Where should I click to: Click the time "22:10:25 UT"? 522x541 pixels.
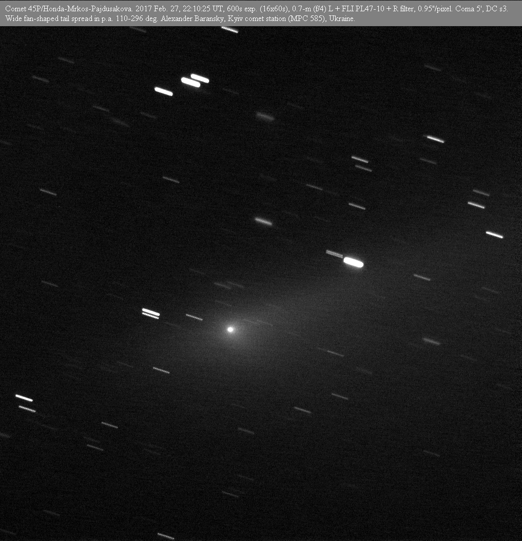coord(203,9)
